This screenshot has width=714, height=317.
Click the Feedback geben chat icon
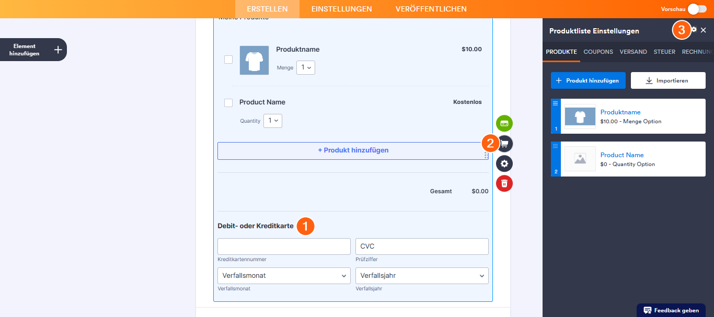pos(648,310)
